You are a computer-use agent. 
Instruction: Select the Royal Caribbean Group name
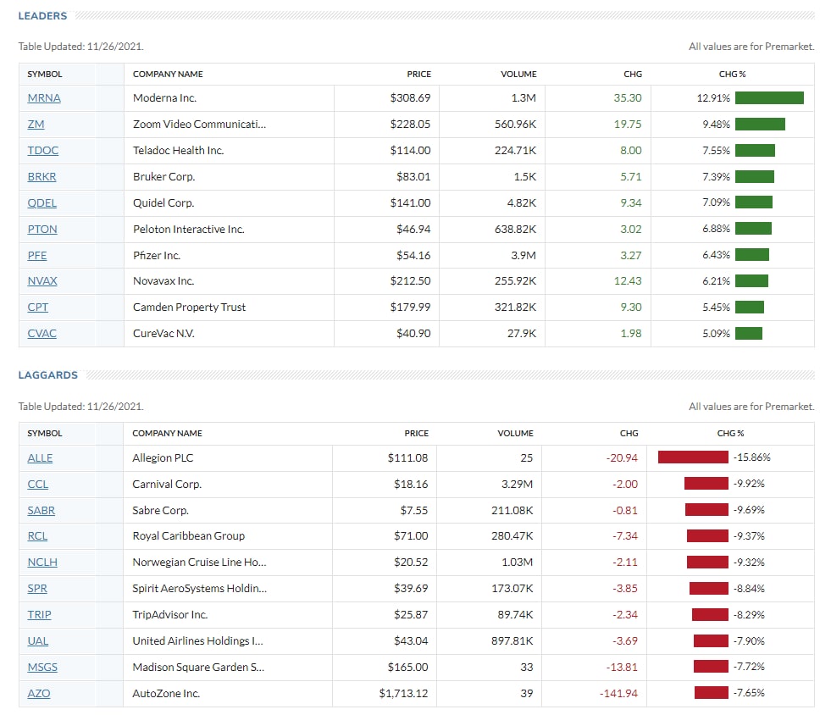pyautogui.click(x=189, y=536)
